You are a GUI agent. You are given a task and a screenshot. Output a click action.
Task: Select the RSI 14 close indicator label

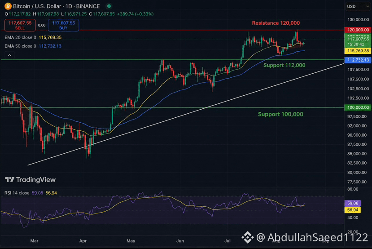(x=17, y=193)
